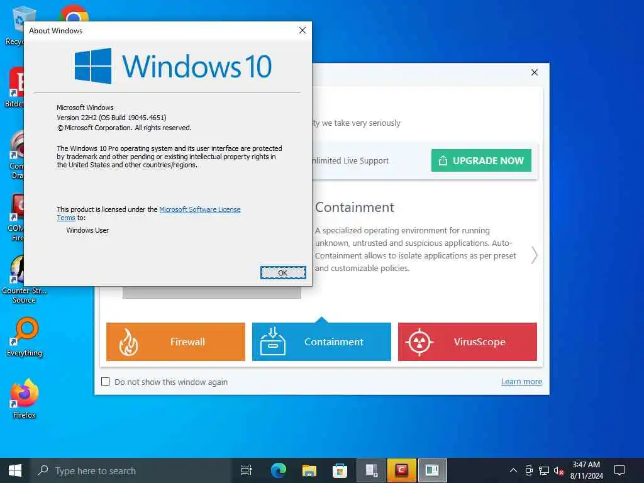Viewport: 644px width, 483px height.
Task: Click the document app taskbar icon left of Comodo
Action: (371, 470)
